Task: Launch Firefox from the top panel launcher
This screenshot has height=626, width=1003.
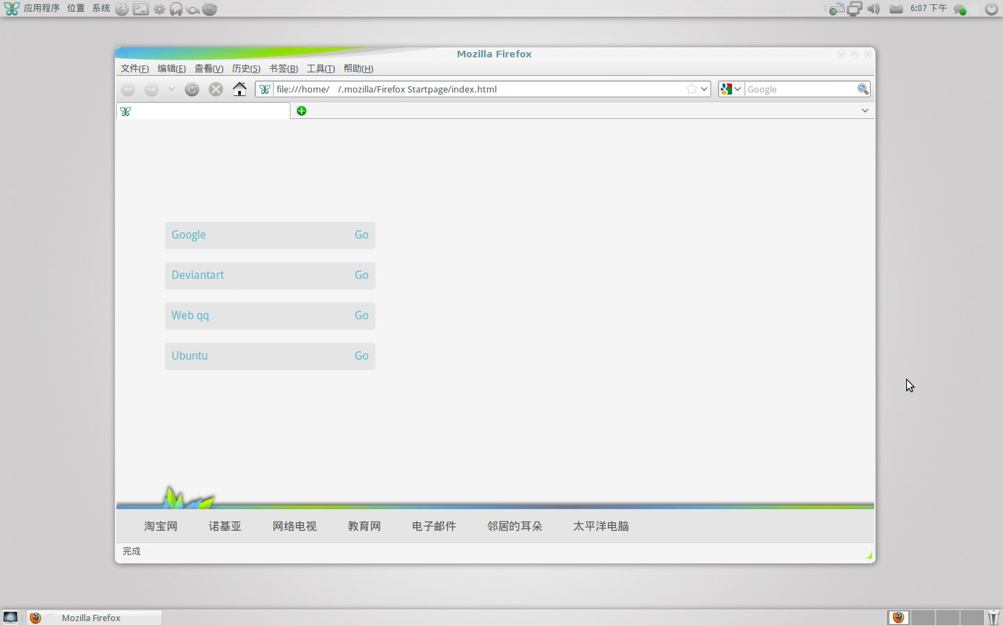Action: point(122,9)
